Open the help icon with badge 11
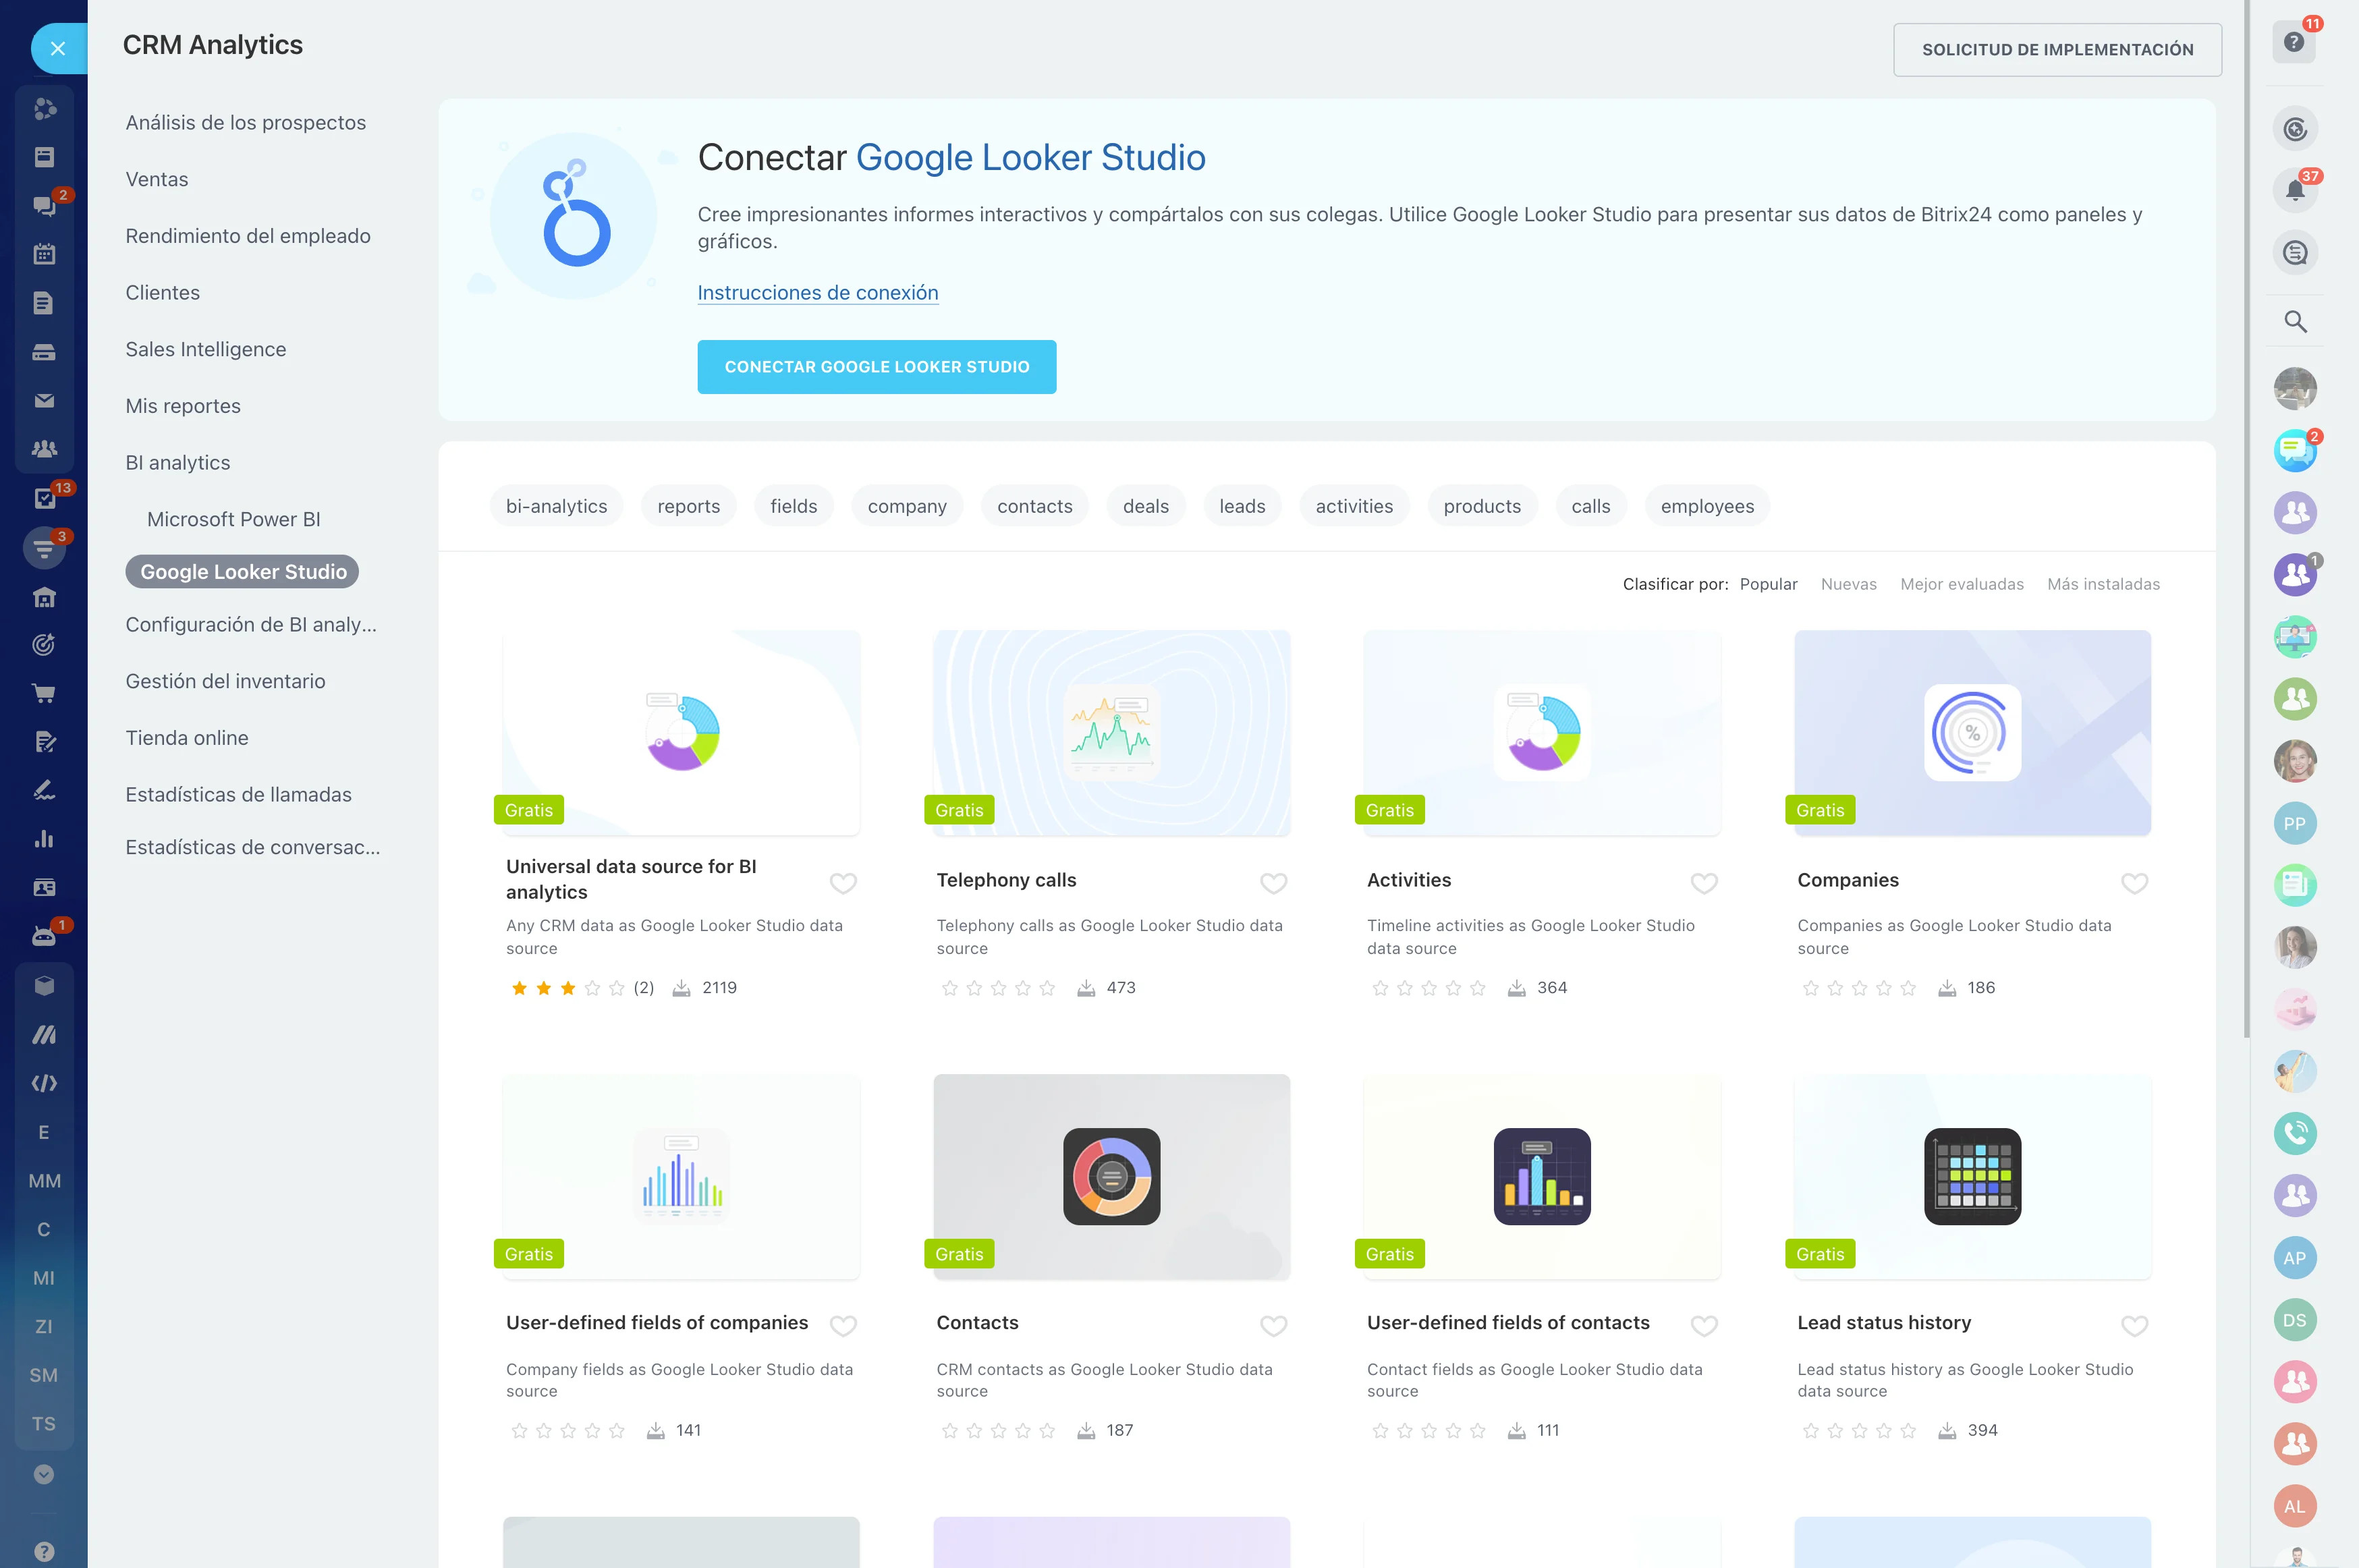The width and height of the screenshot is (2359, 1568). coord(2294,42)
